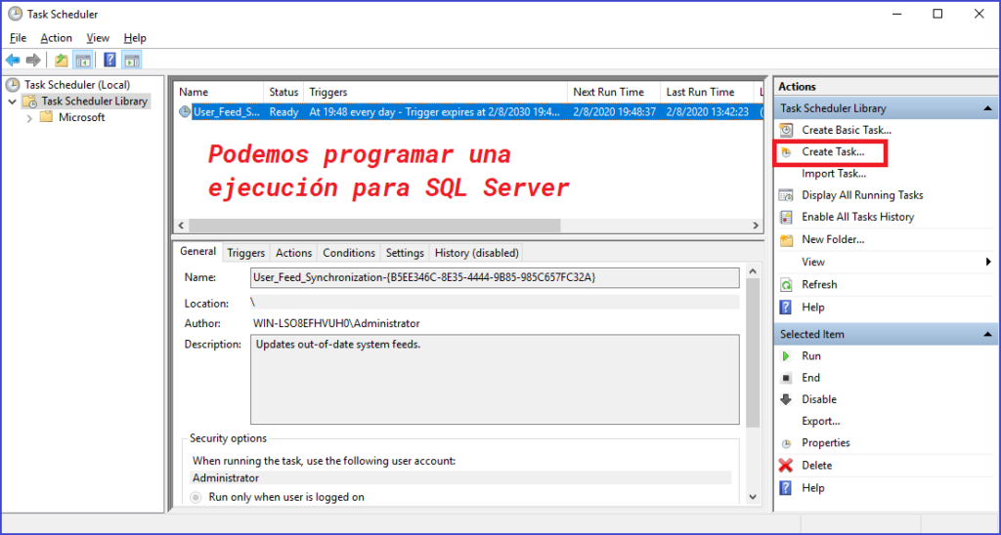The height and width of the screenshot is (535, 1001).
Task: Click Create Basic Task... label
Action: tap(847, 130)
